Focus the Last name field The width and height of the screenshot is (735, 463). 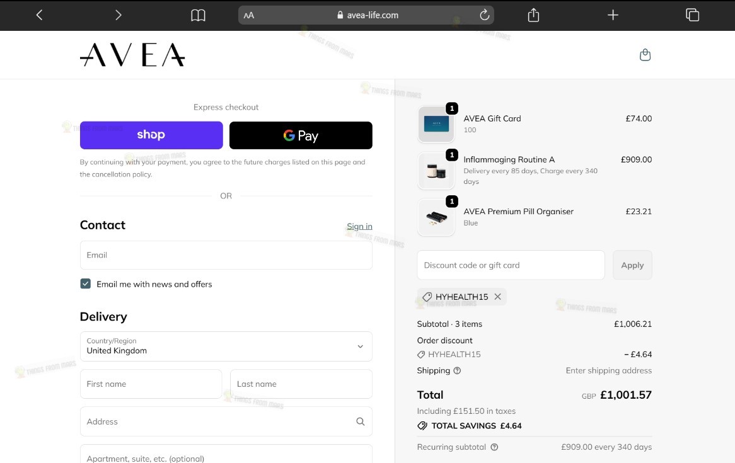(301, 384)
